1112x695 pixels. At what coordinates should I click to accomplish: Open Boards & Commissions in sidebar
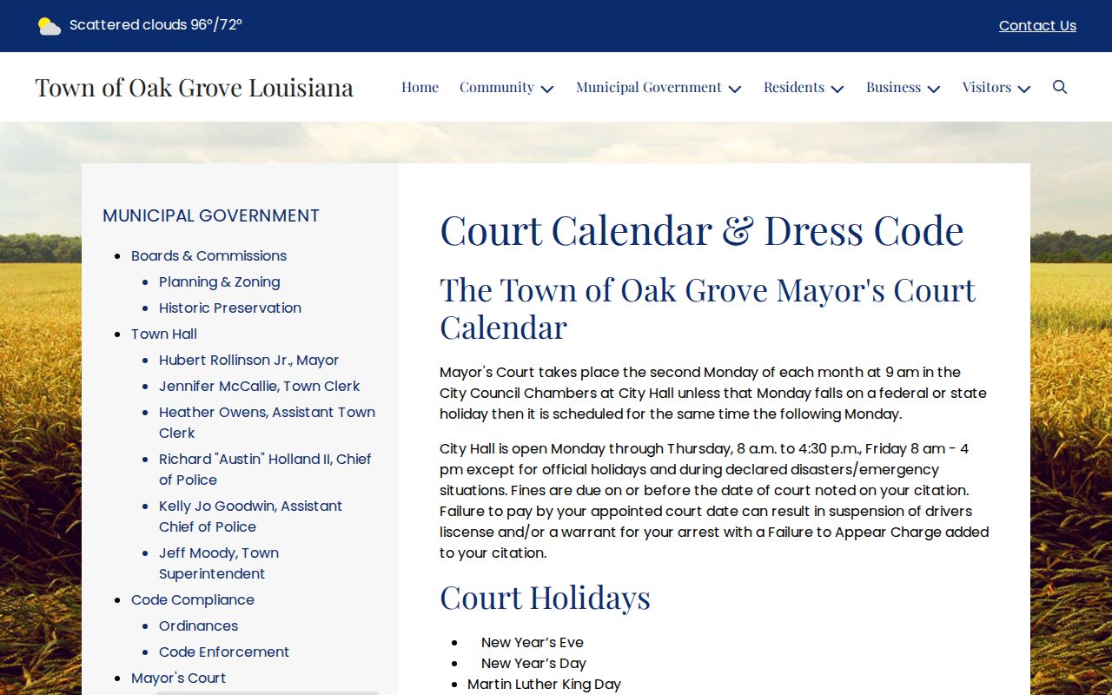(208, 255)
